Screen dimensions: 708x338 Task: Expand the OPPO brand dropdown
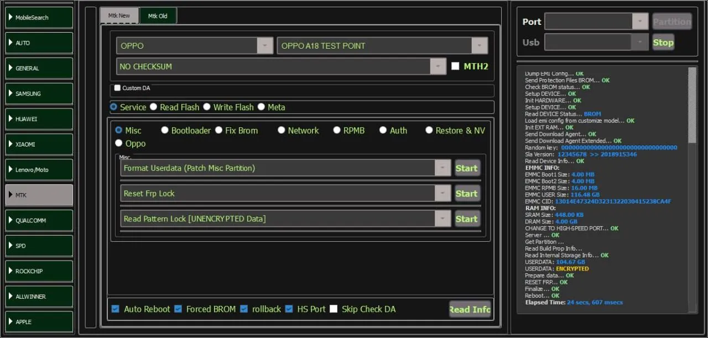[265, 46]
